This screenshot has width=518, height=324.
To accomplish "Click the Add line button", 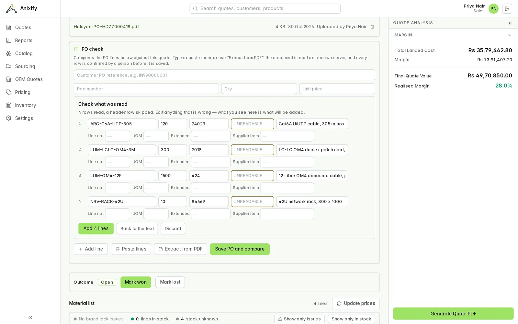I will (x=91, y=249).
